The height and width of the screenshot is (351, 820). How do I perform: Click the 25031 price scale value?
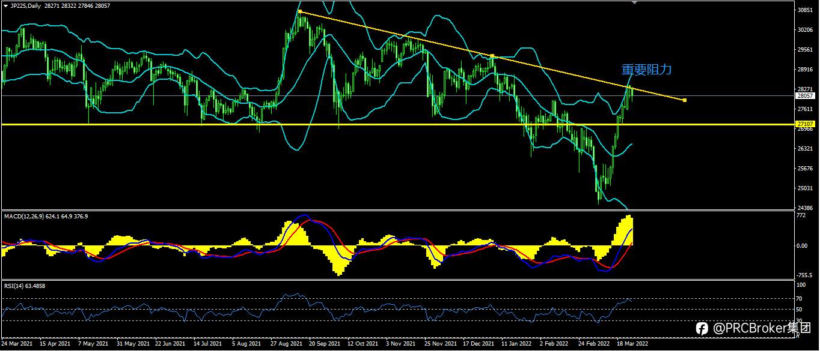805,188
